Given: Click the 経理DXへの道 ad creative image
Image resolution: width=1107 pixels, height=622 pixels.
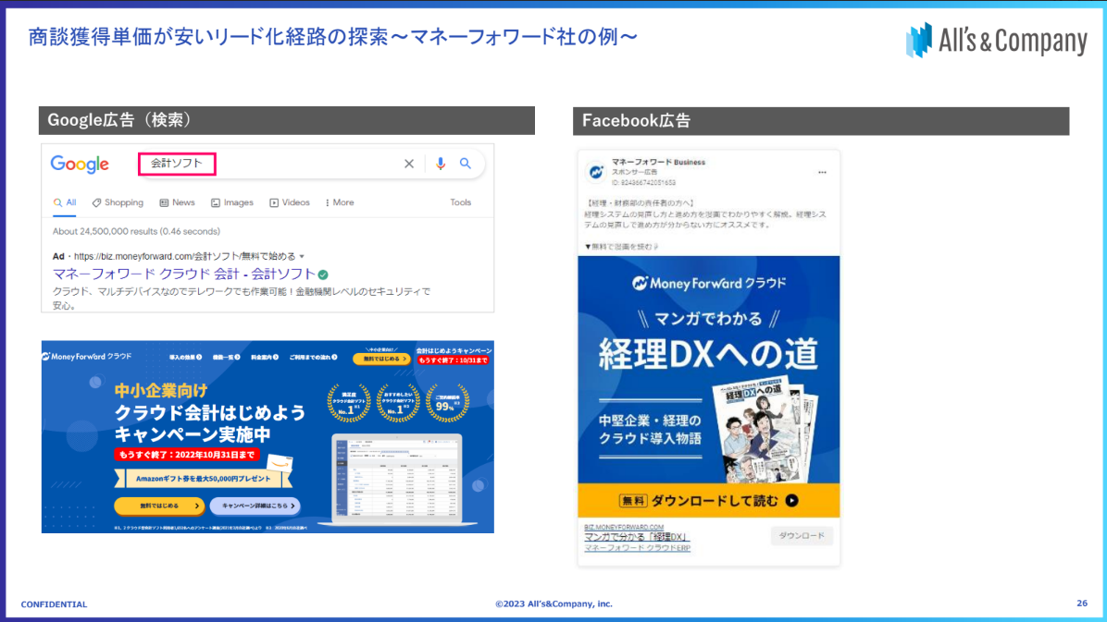Looking at the screenshot, I should click(709, 386).
